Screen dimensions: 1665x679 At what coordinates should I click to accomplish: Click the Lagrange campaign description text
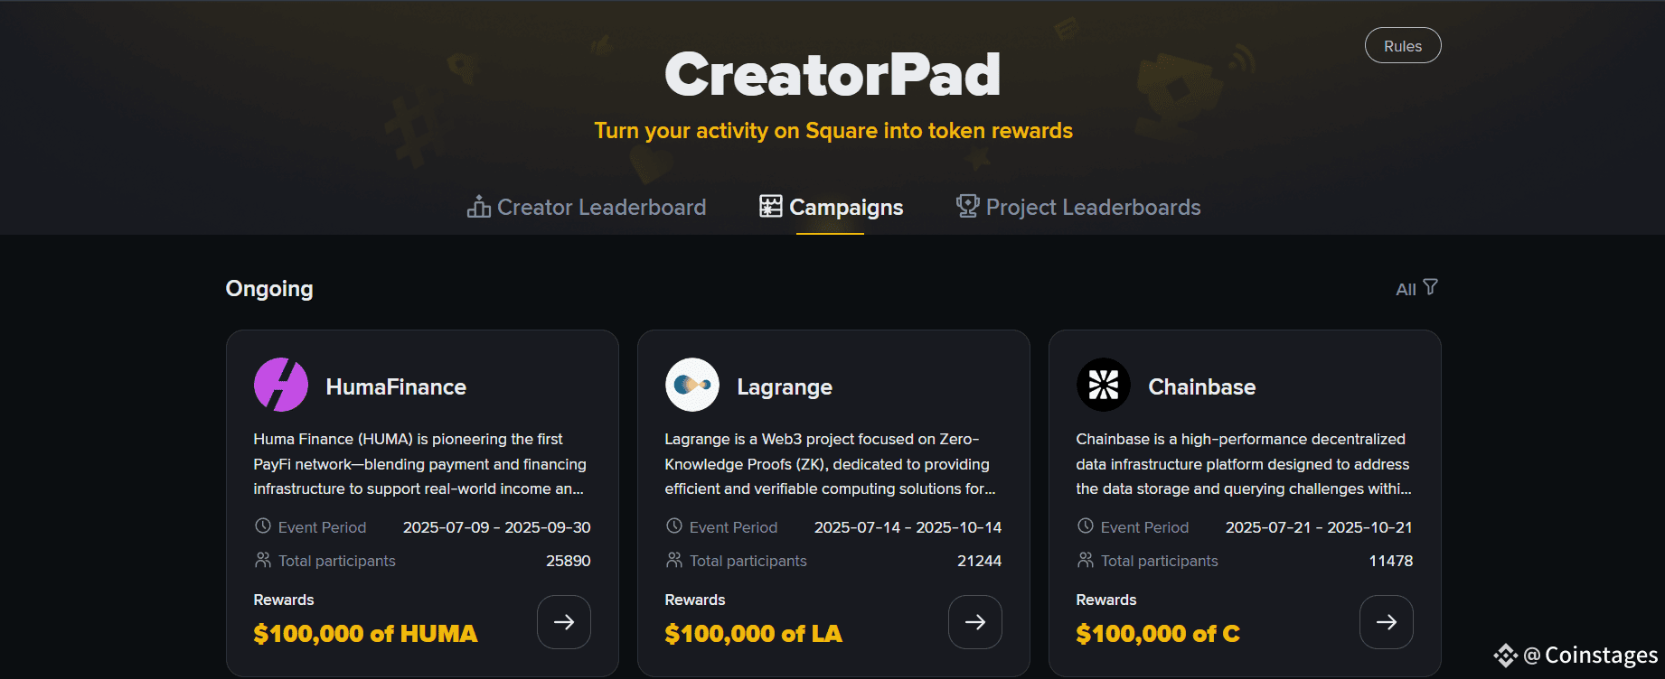831,464
